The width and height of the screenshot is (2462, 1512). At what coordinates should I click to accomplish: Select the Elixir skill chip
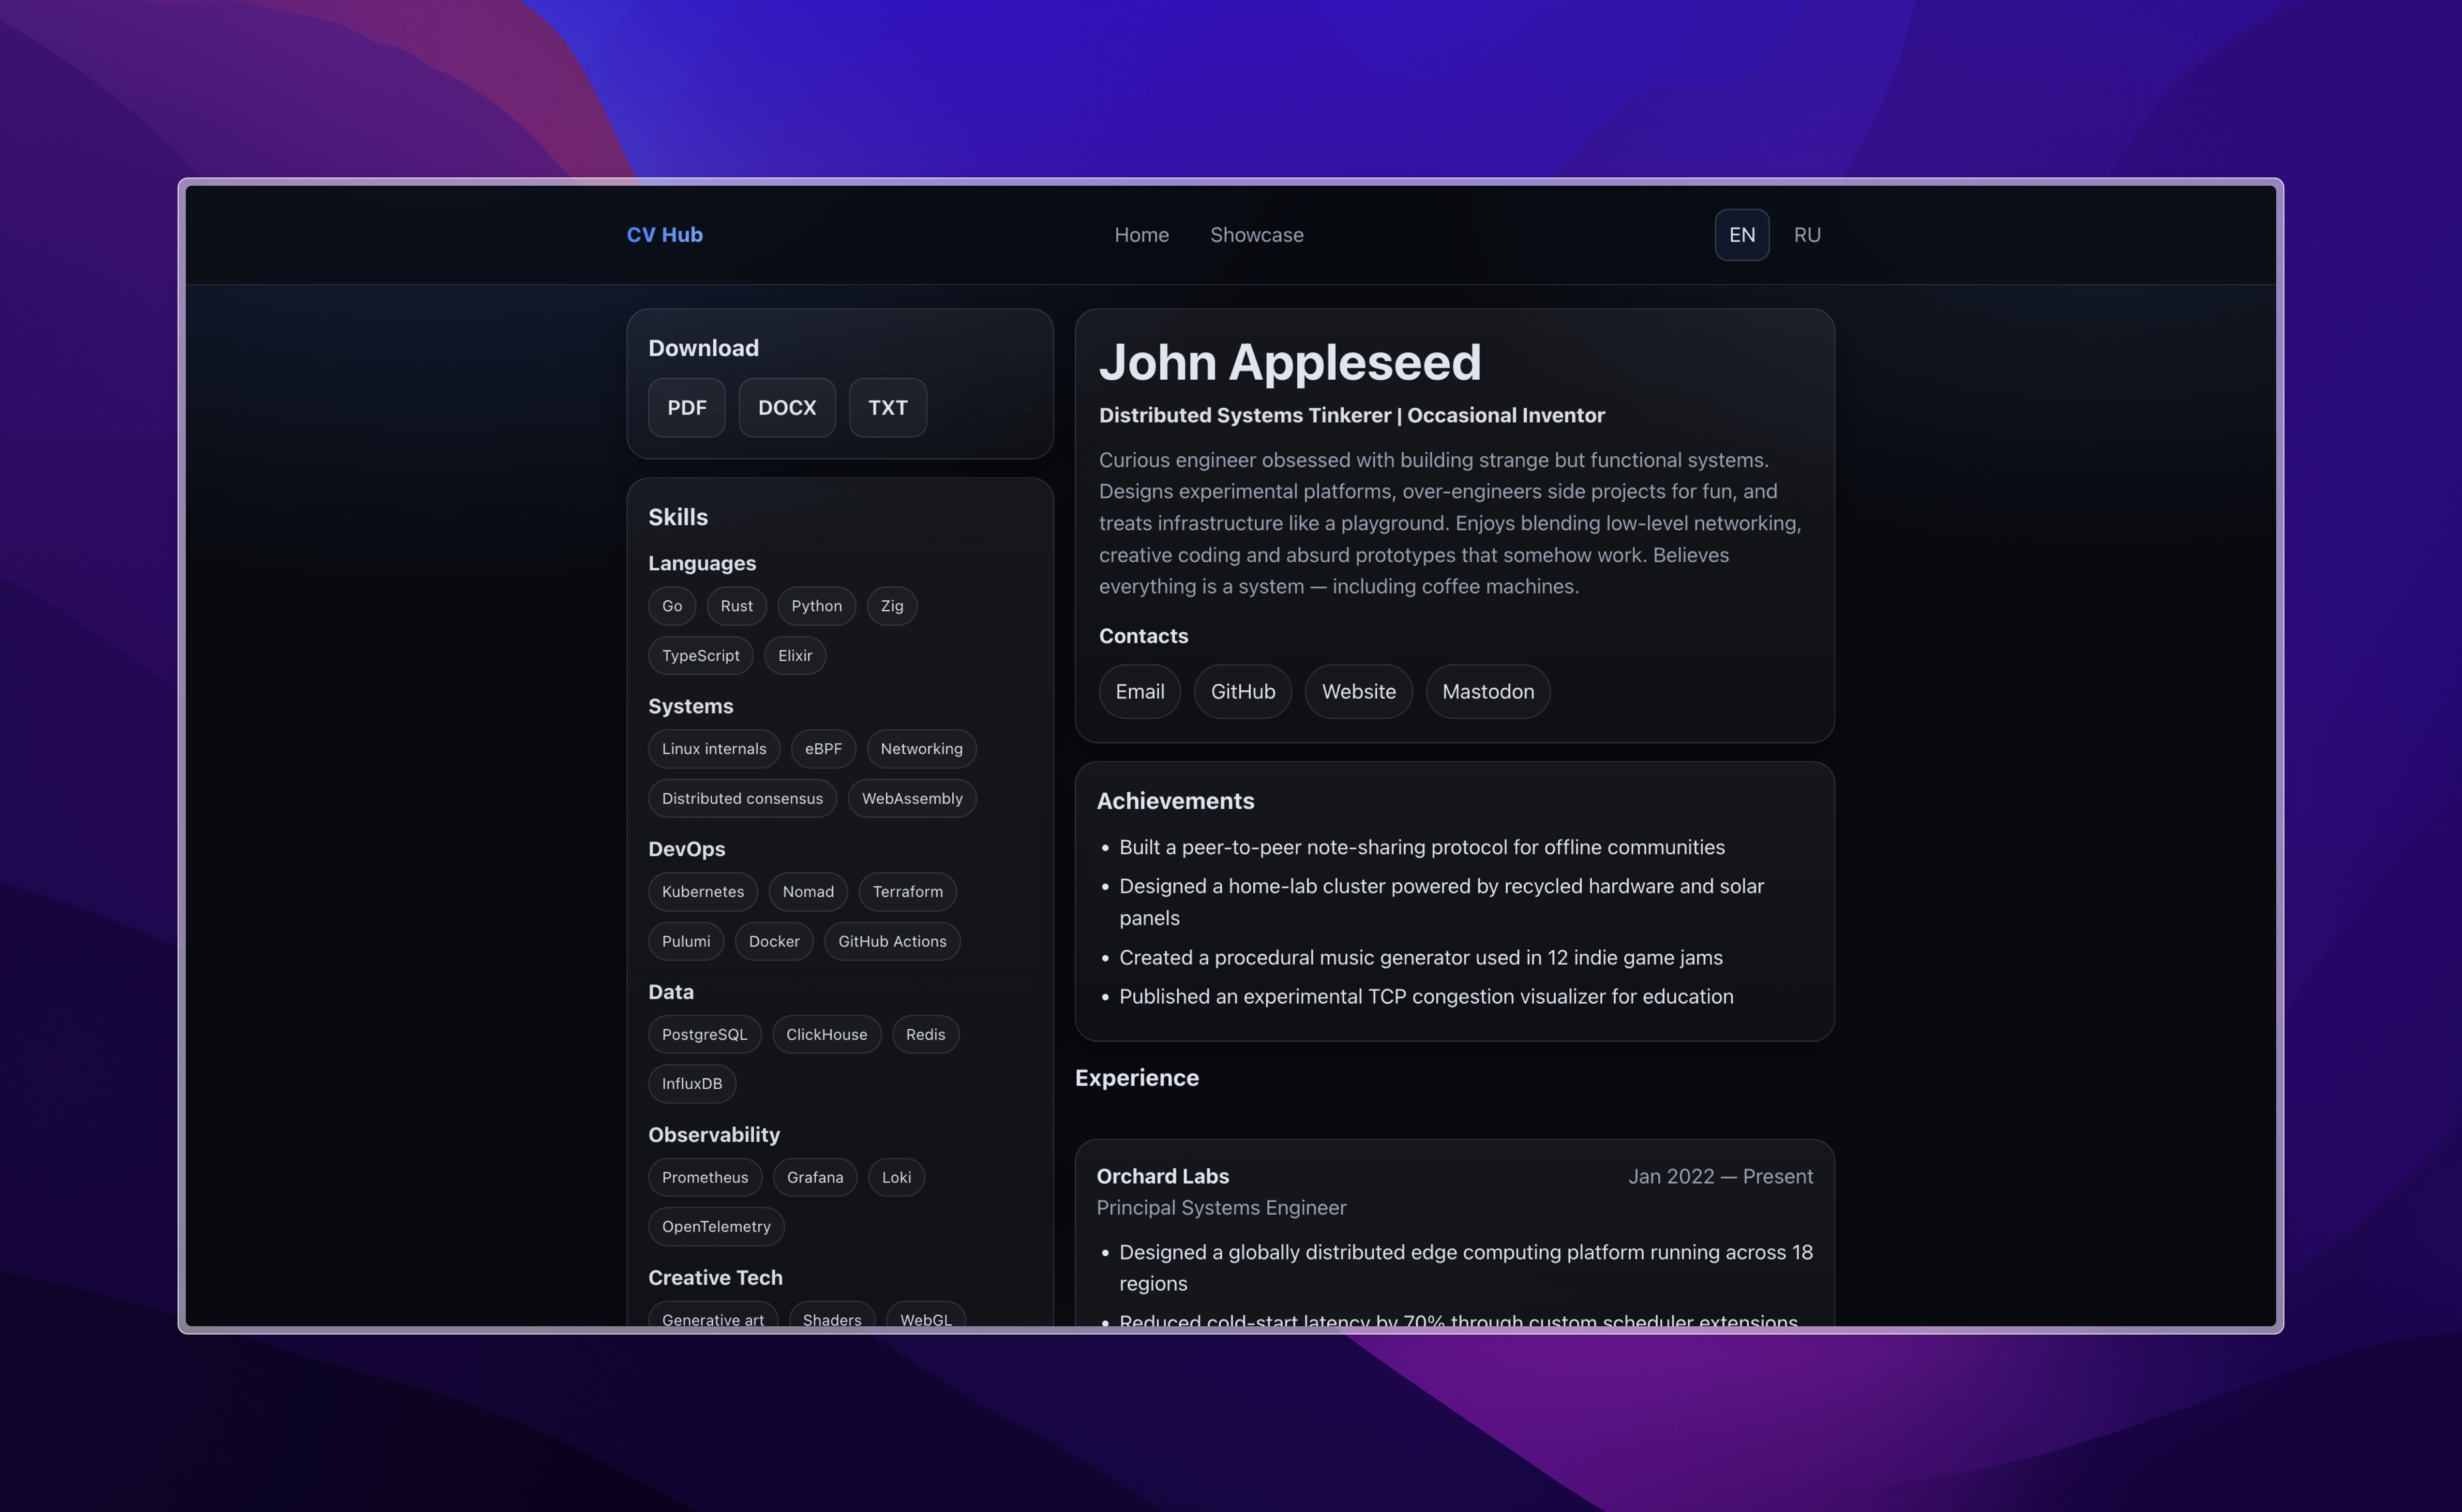click(796, 656)
